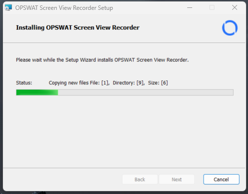Screen dimensions: 248x194
Task: Click the installer icon in the title bar
Action: pyautogui.click(x=8, y=8)
